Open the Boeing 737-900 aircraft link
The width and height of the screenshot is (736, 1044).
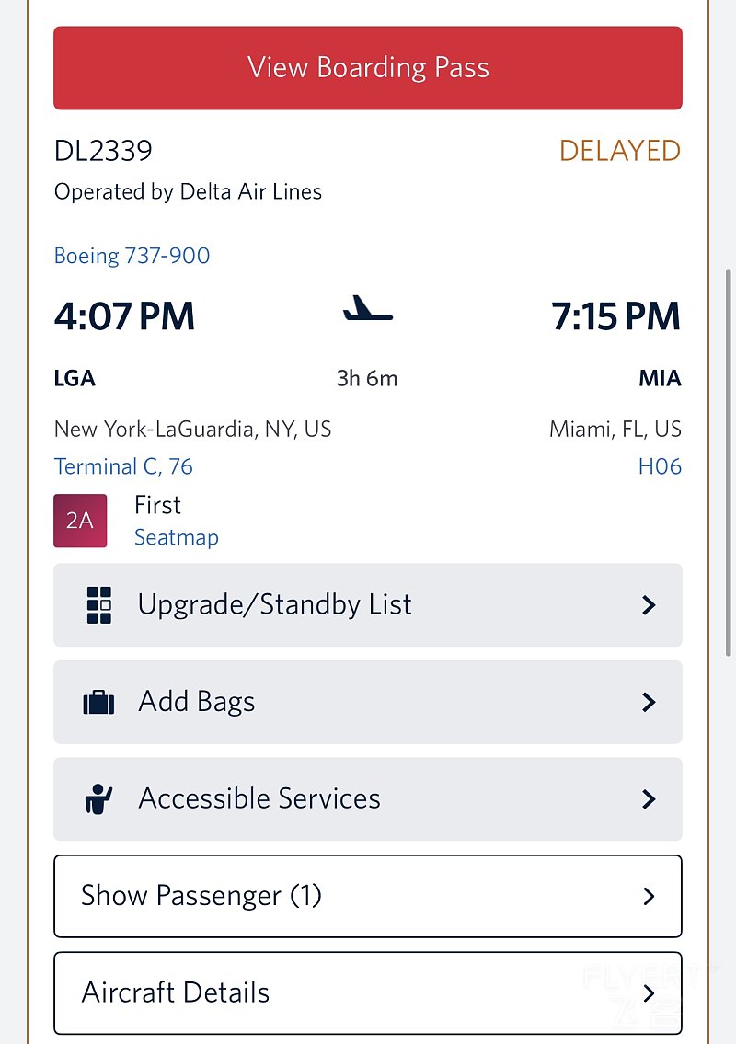coord(132,256)
